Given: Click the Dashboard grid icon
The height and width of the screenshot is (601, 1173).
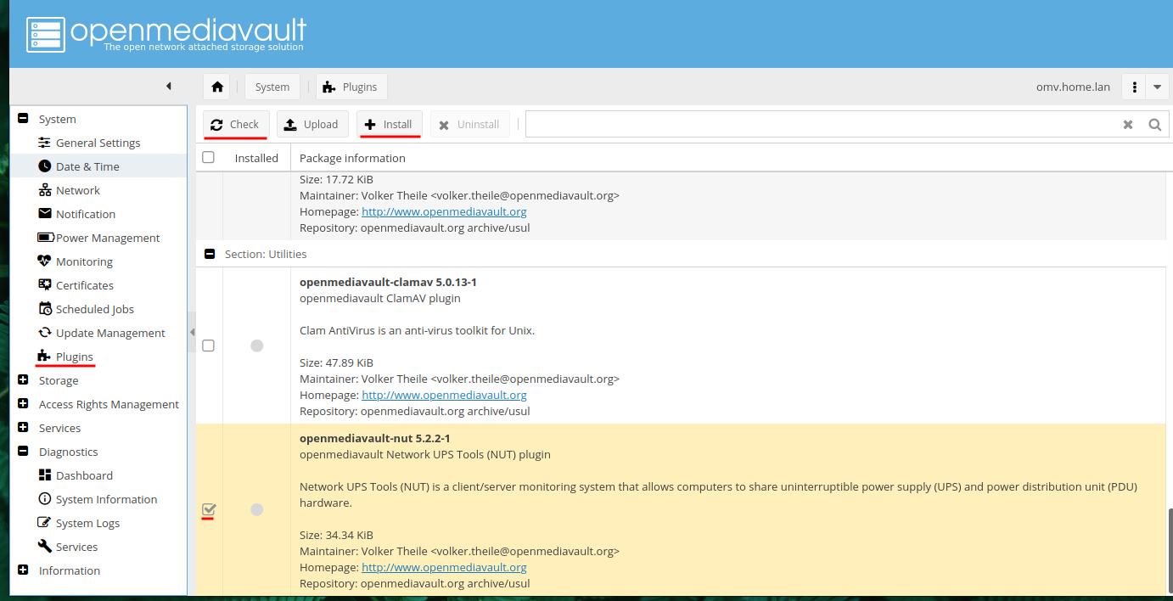Looking at the screenshot, I should [x=45, y=475].
